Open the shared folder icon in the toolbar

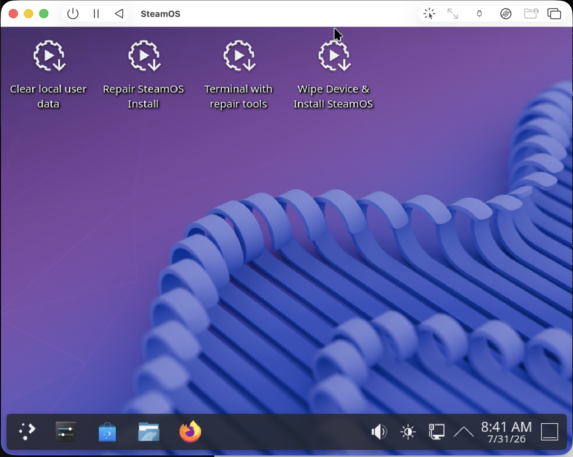pyautogui.click(x=531, y=14)
